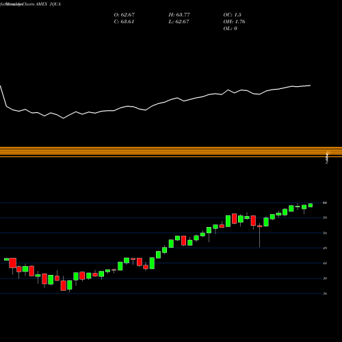Click the low value "L: 62.67"
The height and width of the screenshot is (342, 342).
(x=179, y=22)
